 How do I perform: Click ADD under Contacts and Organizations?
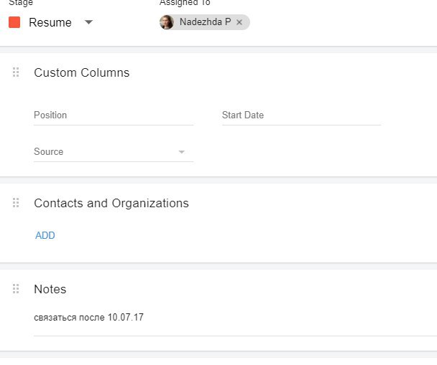pyautogui.click(x=45, y=235)
